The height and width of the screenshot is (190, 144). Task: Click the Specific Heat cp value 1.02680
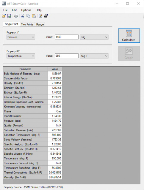pos(55,144)
